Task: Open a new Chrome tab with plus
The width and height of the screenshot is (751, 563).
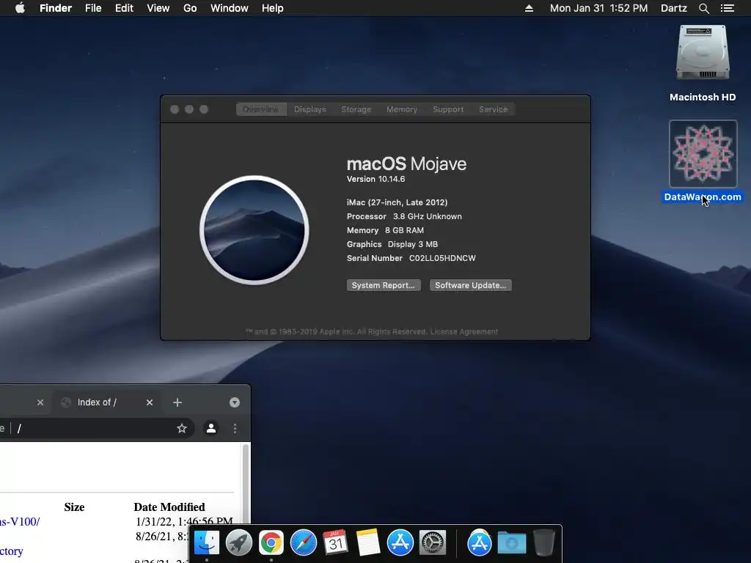Action: coord(177,402)
